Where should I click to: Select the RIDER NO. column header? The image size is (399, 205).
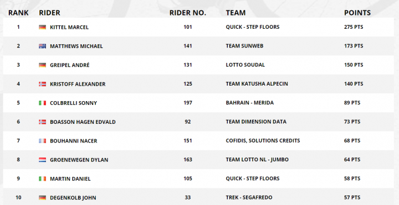[x=188, y=13]
